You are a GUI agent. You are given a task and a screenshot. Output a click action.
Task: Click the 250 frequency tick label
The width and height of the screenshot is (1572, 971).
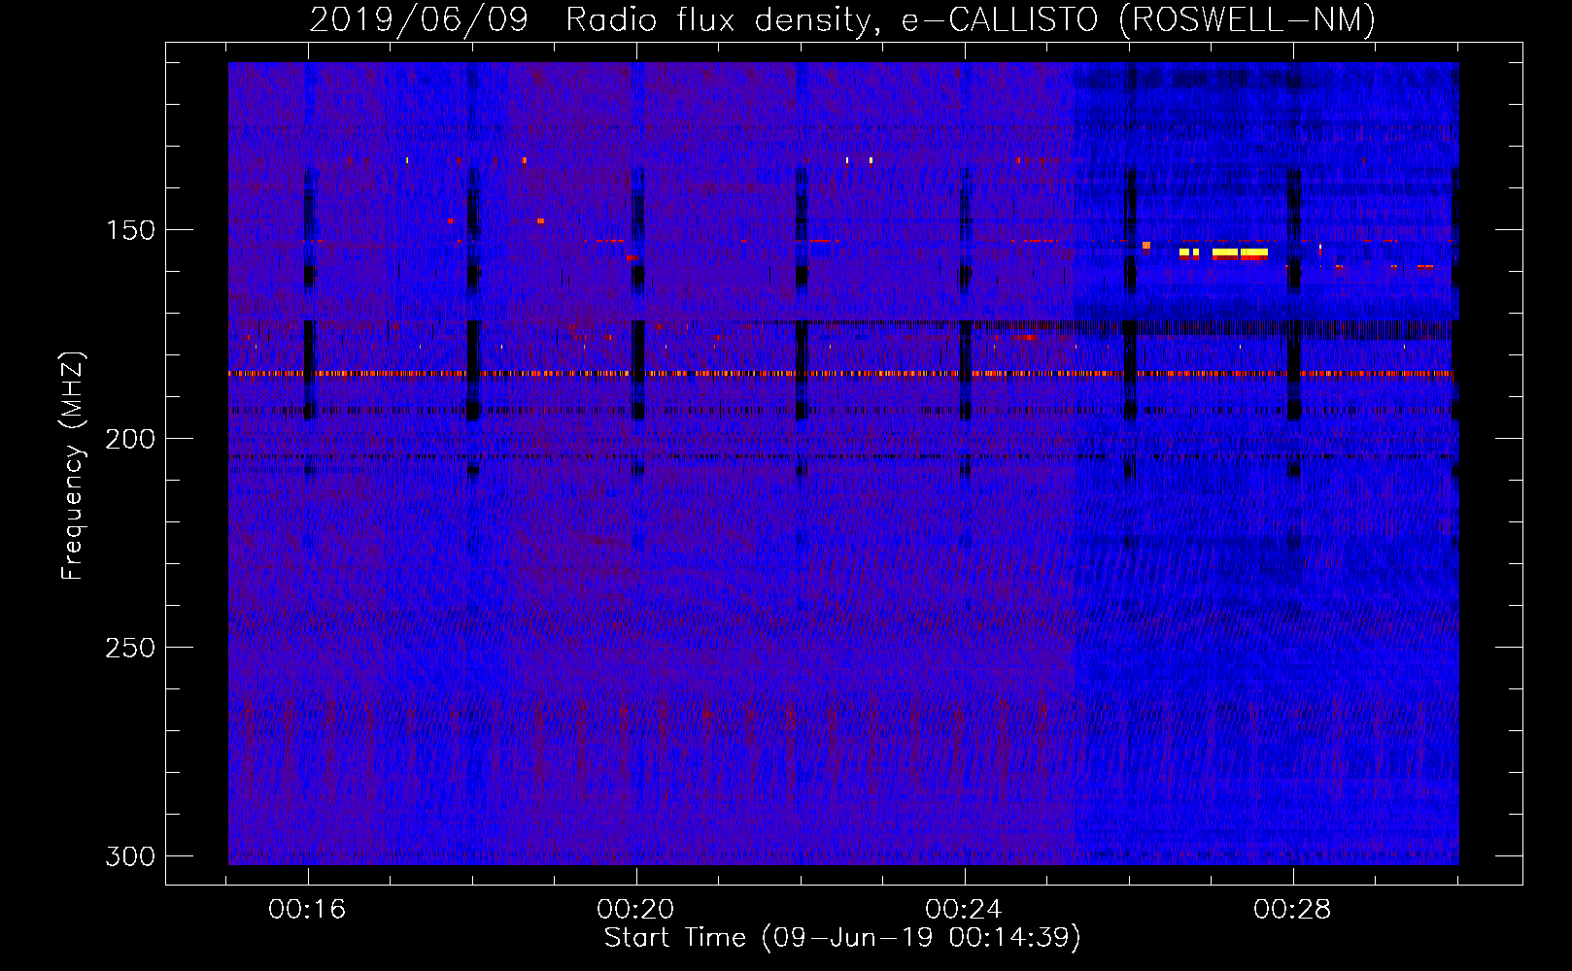pyautogui.click(x=130, y=648)
